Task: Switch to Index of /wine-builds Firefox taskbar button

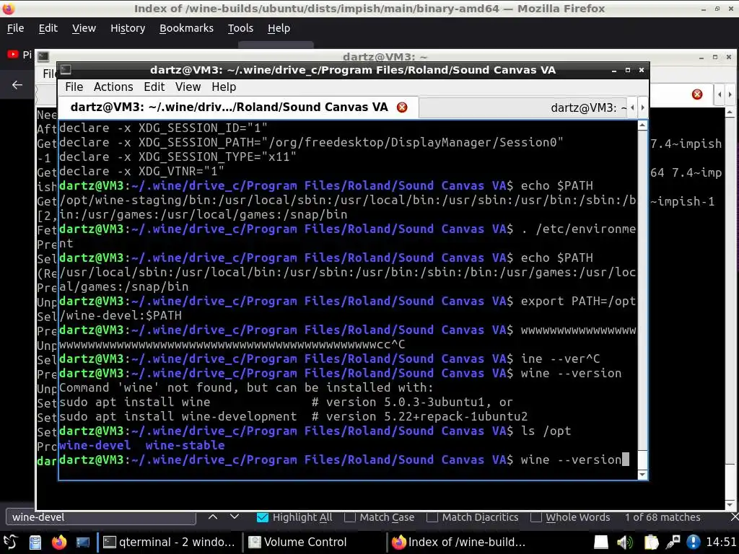Action: [x=458, y=542]
